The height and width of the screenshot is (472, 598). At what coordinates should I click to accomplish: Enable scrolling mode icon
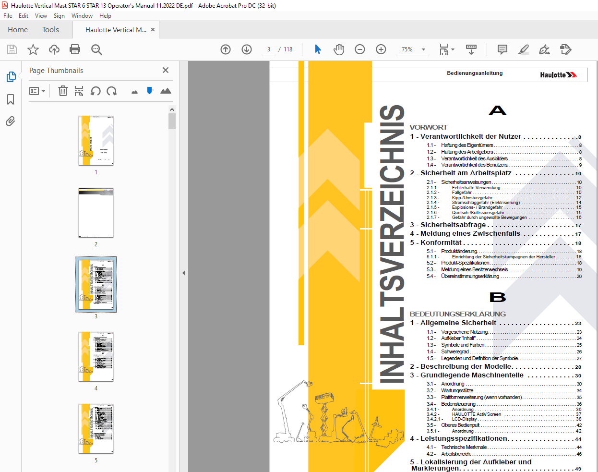point(471,49)
